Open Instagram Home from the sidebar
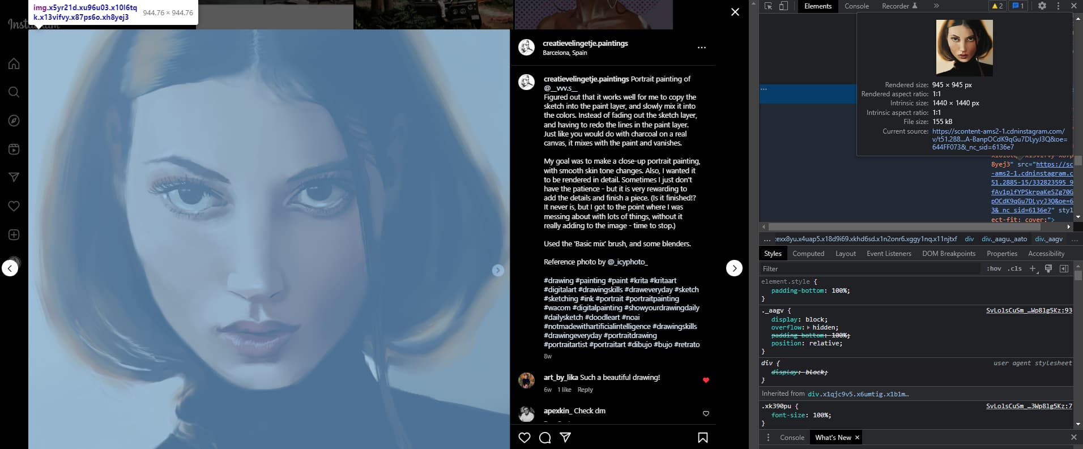Screen dimensions: 1083x449 coord(14,63)
